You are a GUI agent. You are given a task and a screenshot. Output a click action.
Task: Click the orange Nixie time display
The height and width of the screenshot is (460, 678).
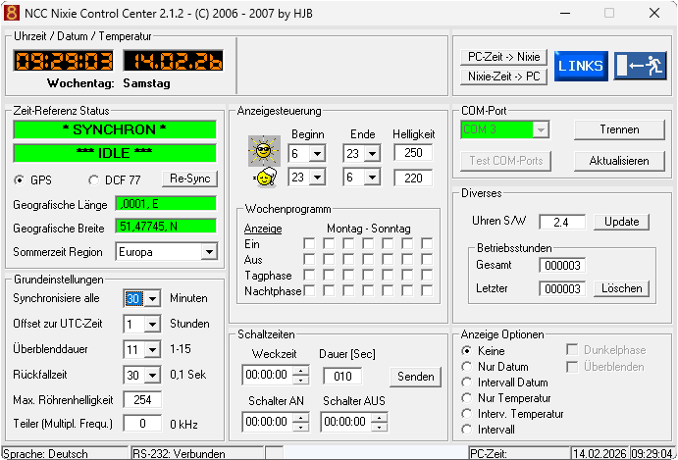coord(62,61)
